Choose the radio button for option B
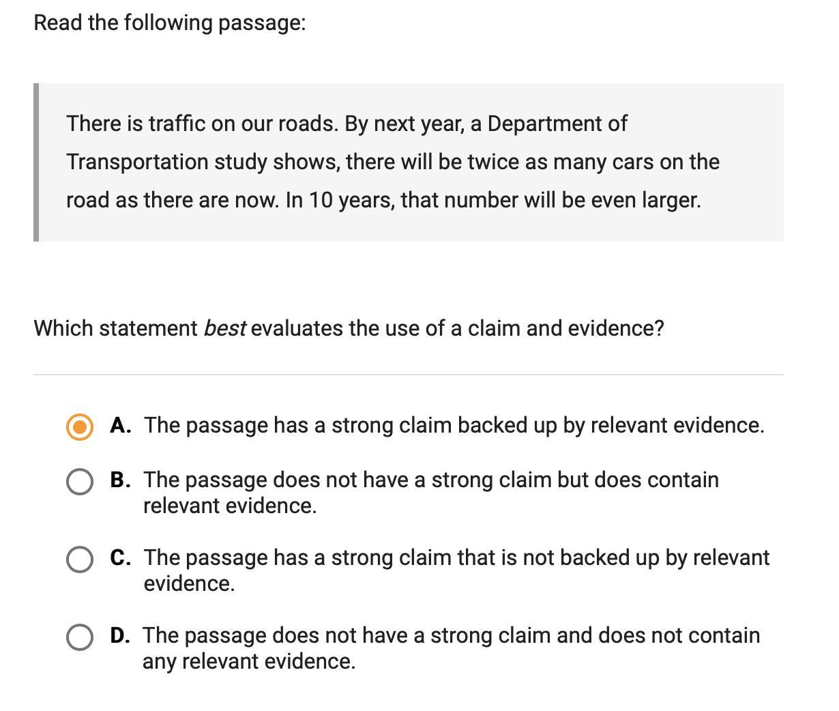The width and height of the screenshot is (839, 711). 80,482
